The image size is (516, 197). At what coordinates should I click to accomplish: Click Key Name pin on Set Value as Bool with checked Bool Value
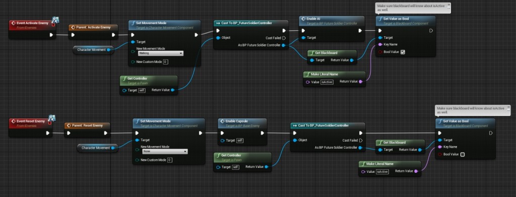coord(380,44)
